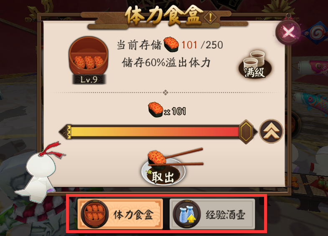Click the Lv.9 bento box icon
The image size is (328, 236).
coord(89,56)
